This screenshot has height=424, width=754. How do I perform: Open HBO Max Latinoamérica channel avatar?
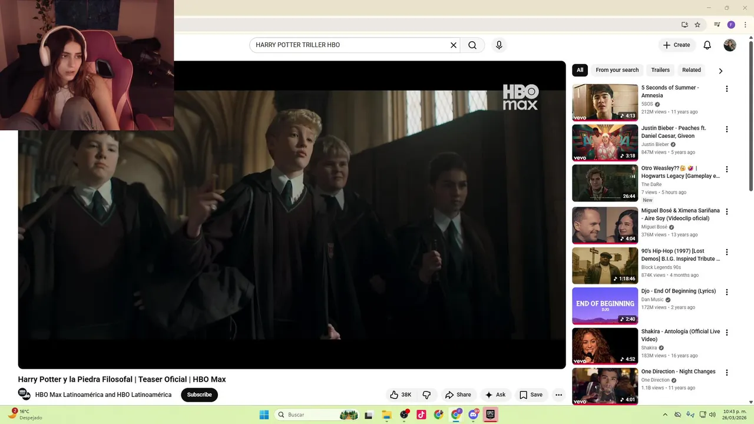click(24, 394)
